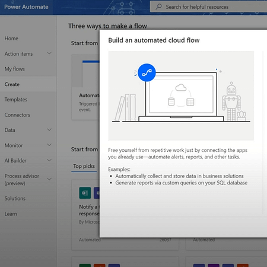Open My flows in sidebar

[x=15, y=69]
